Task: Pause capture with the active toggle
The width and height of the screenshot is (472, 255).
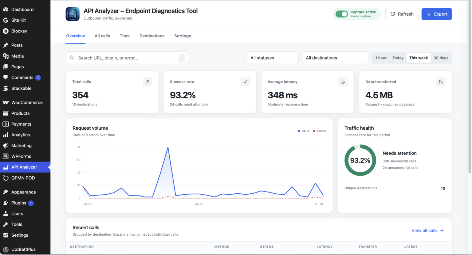Action: (341, 14)
